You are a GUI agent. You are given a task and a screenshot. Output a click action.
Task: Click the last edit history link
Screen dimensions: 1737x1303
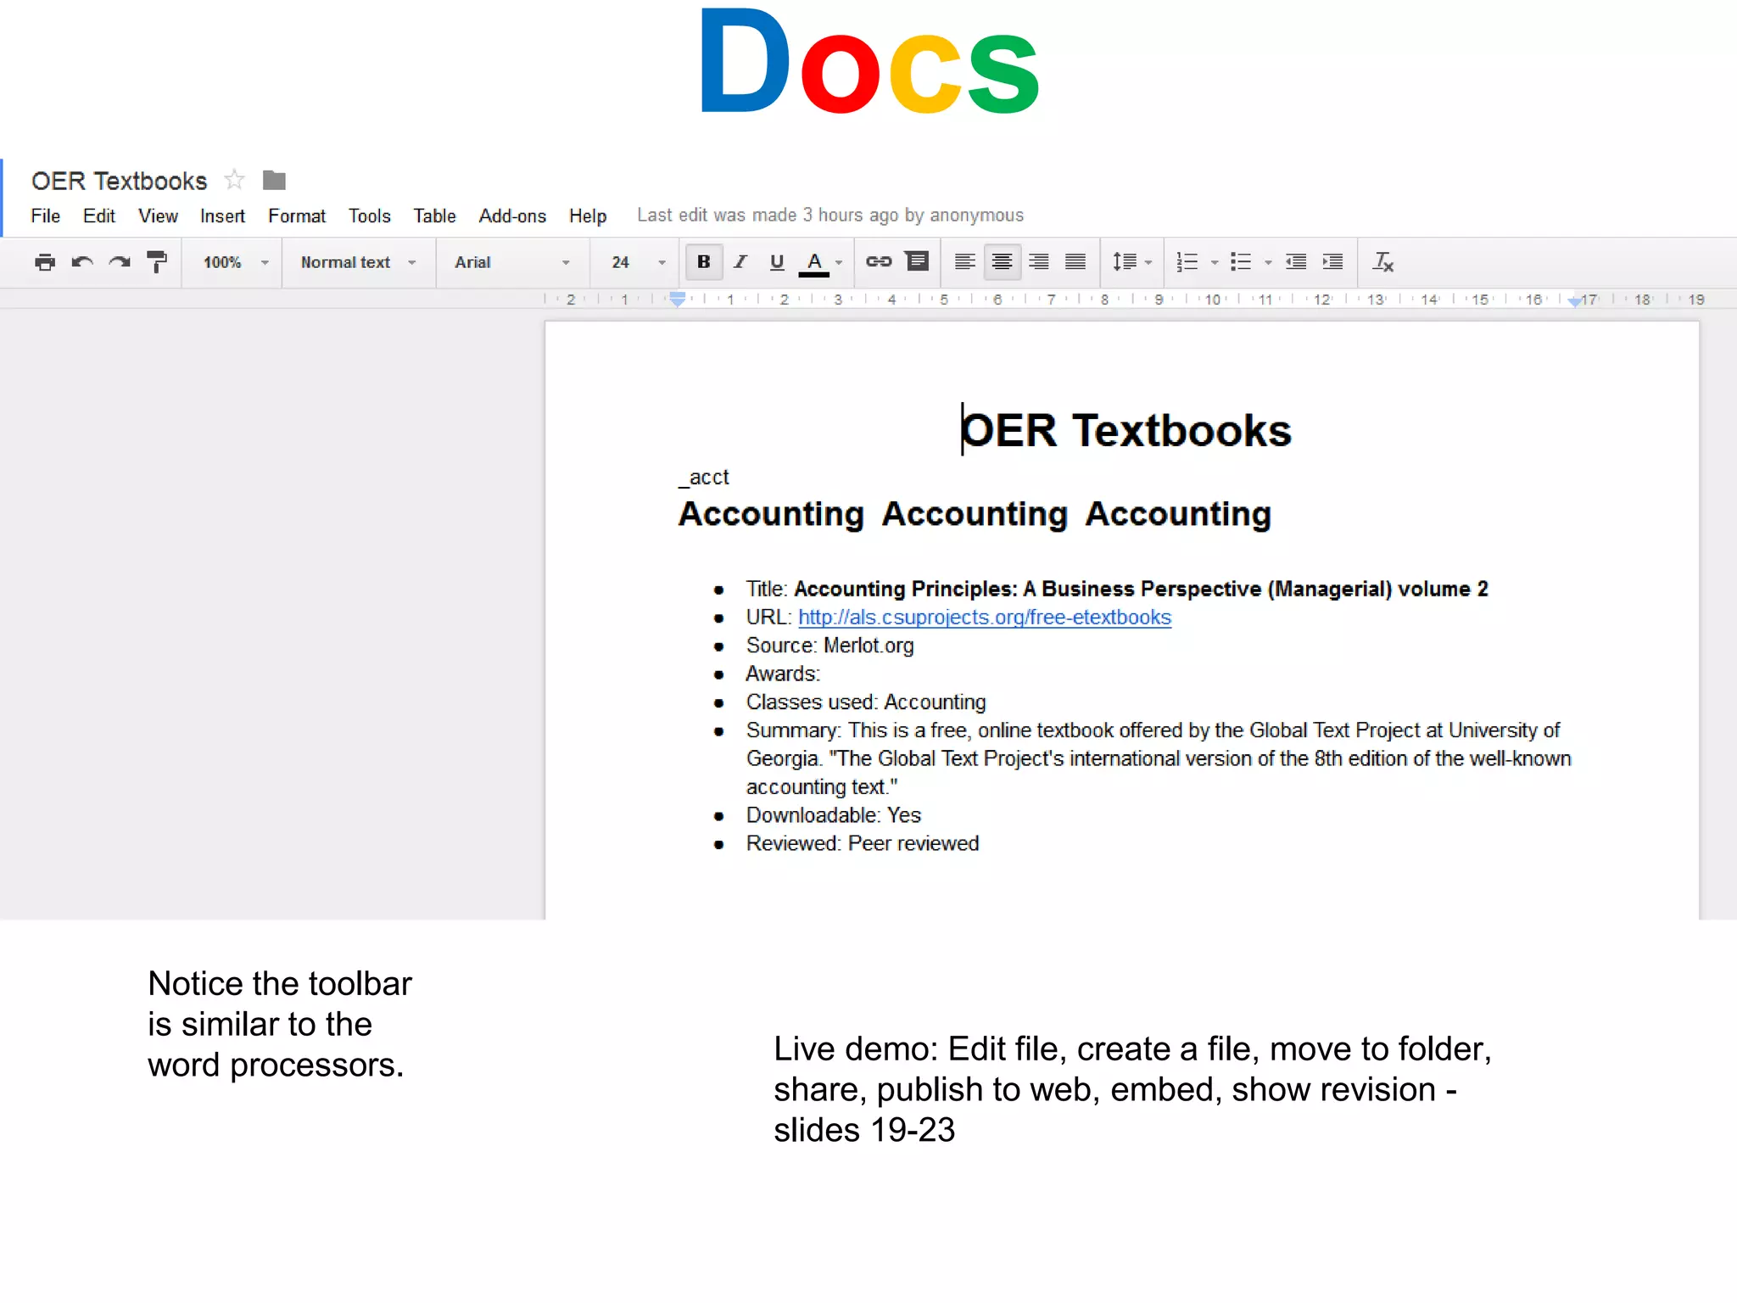pyautogui.click(x=830, y=215)
